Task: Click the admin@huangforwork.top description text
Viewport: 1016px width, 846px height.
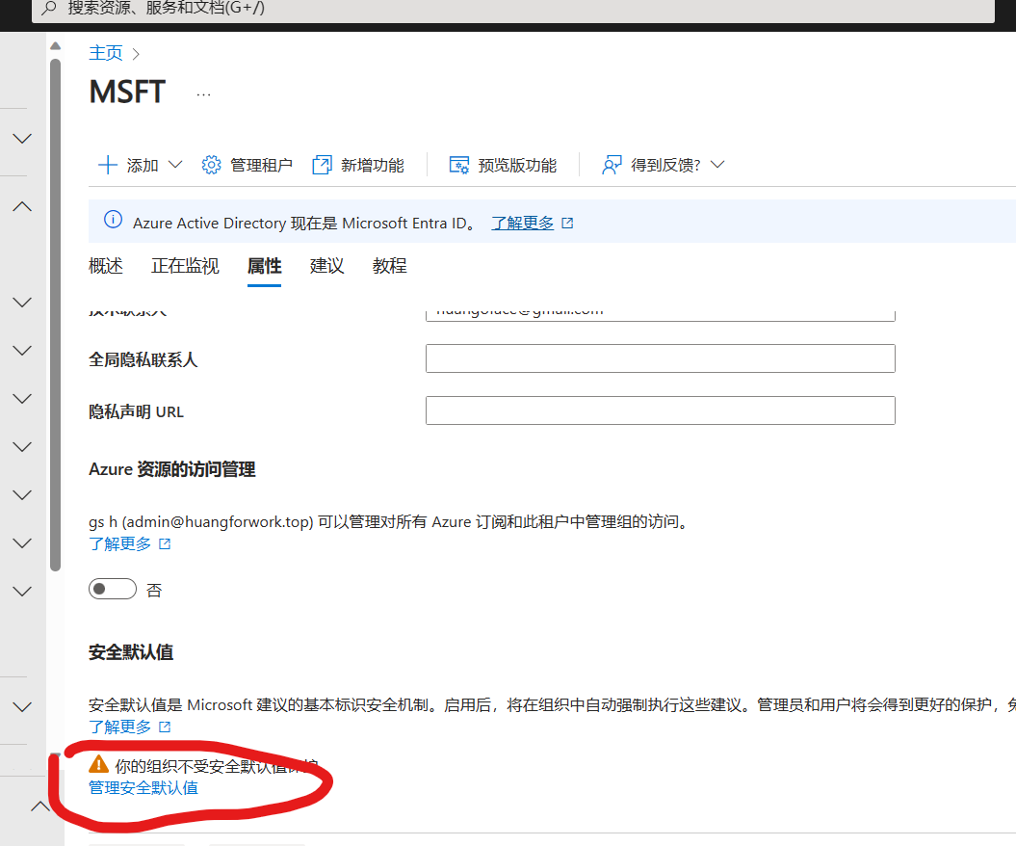Action: coord(388,522)
